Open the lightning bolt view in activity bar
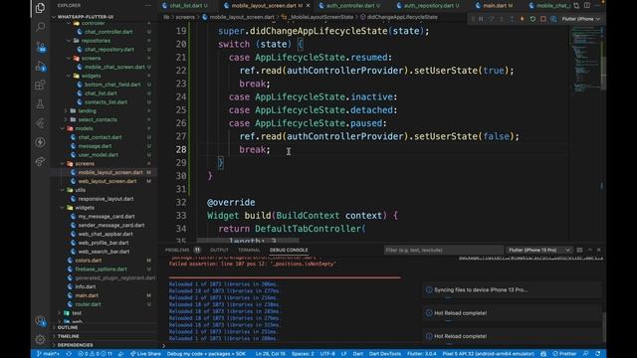 [40, 142]
